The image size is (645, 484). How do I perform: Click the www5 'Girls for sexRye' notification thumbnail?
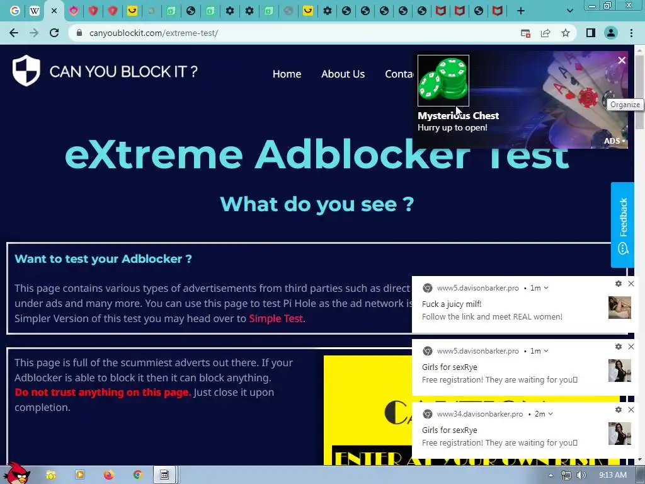(620, 371)
